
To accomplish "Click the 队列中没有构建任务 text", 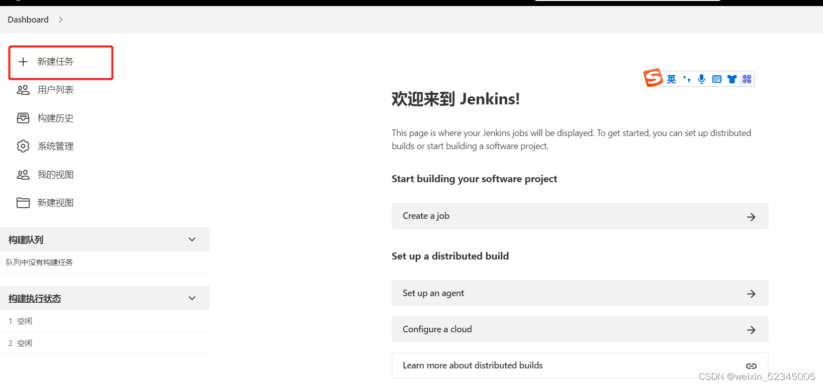I will [x=39, y=263].
